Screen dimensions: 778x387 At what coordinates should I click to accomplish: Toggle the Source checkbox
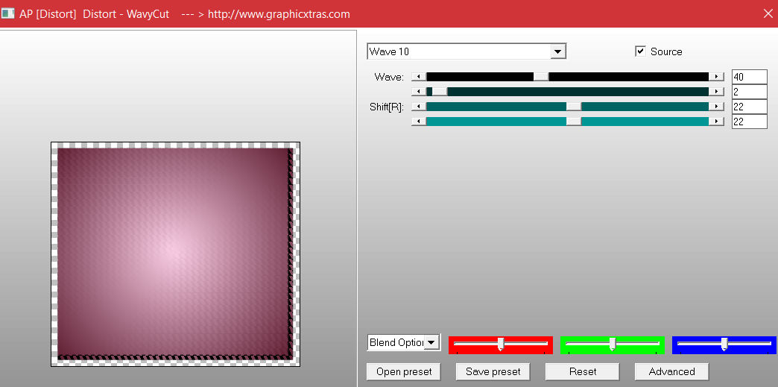(641, 51)
